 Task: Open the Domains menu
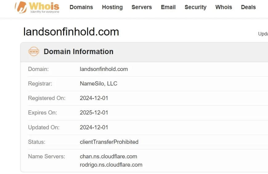click(x=81, y=7)
